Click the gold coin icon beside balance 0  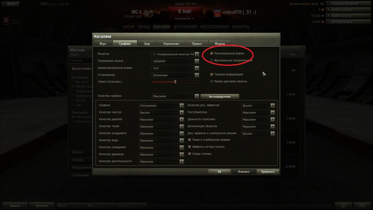pyautogui.click(x=323, y=10)
